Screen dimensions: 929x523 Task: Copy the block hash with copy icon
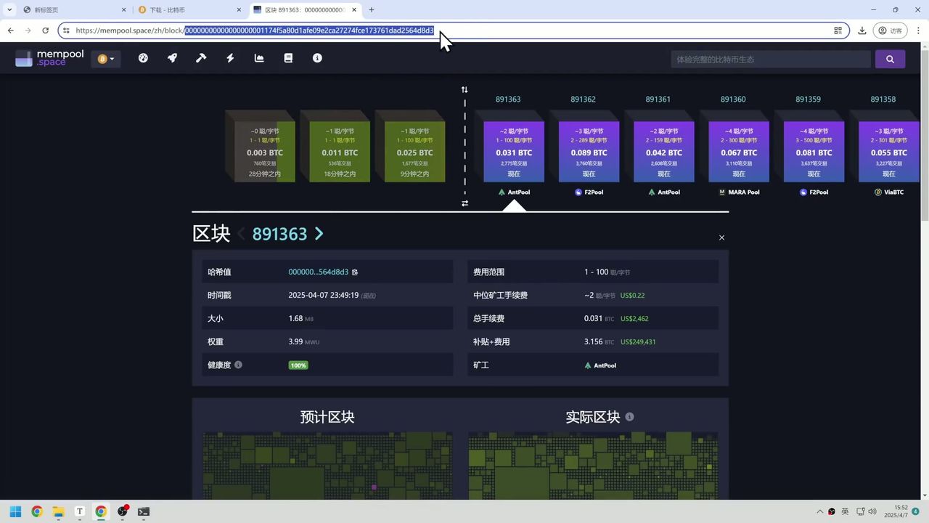pos(355,272)
